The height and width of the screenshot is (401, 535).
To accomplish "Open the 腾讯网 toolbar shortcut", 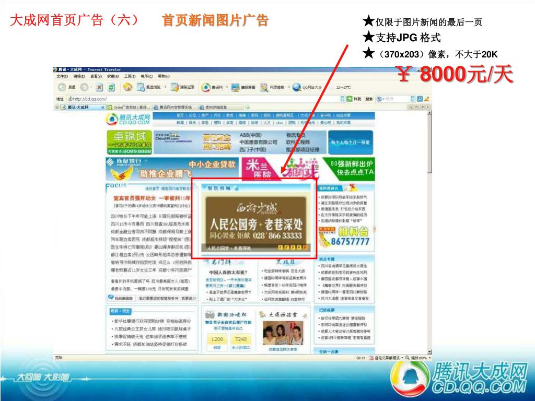I will pos(212,87).
